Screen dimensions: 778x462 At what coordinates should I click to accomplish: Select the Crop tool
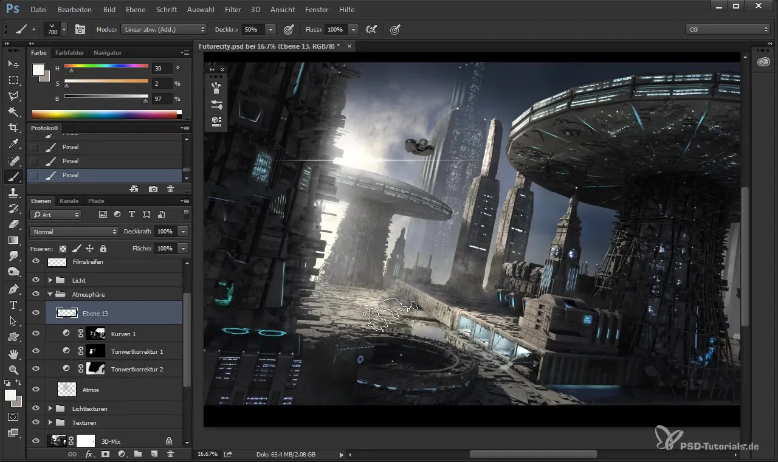[13, 128]
